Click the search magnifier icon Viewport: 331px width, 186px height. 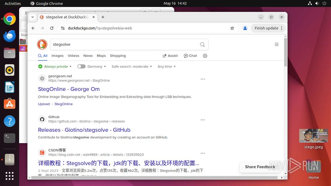pos(202,44)
